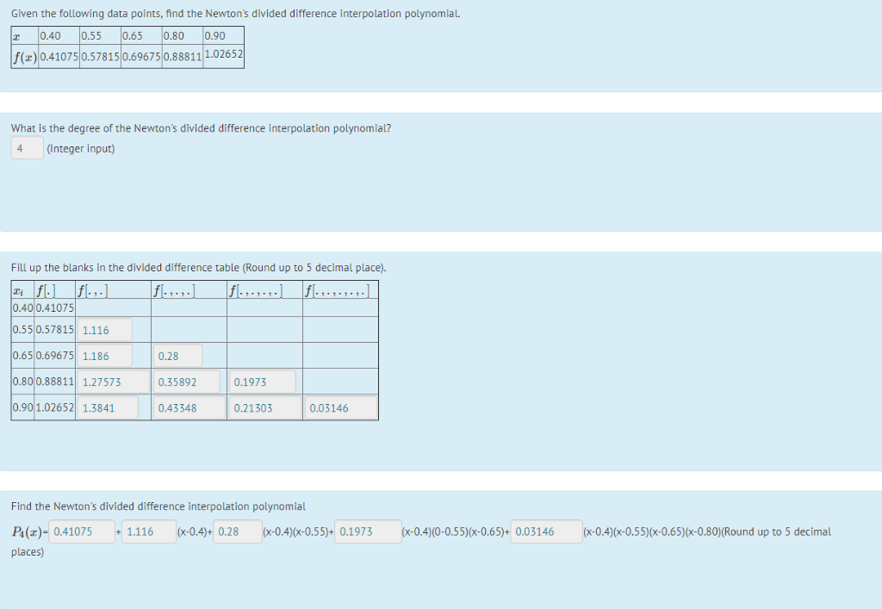Select the f(x) value 1.02652 in data table

click(x=222, y=55)
